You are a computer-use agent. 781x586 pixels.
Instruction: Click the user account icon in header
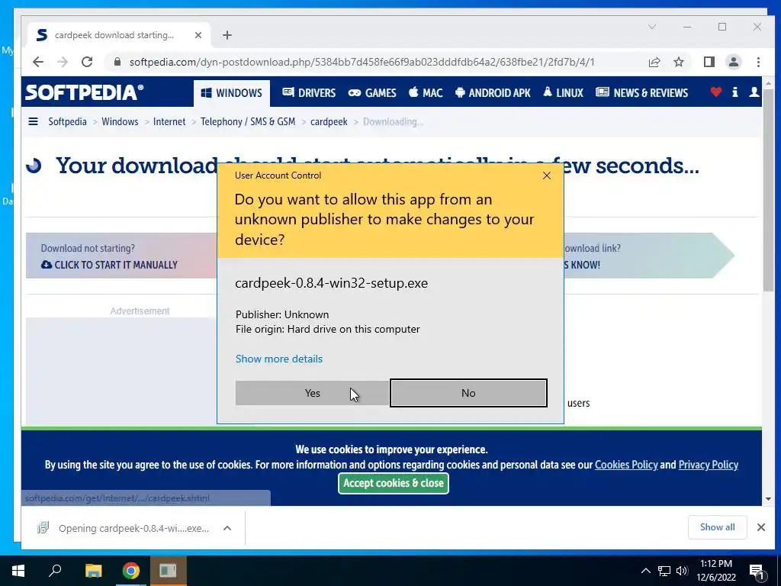754,92
